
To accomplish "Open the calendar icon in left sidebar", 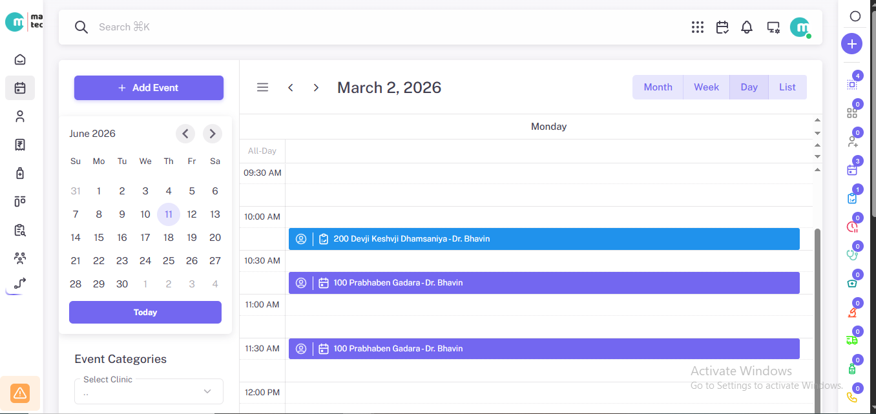I will (20, 88).
